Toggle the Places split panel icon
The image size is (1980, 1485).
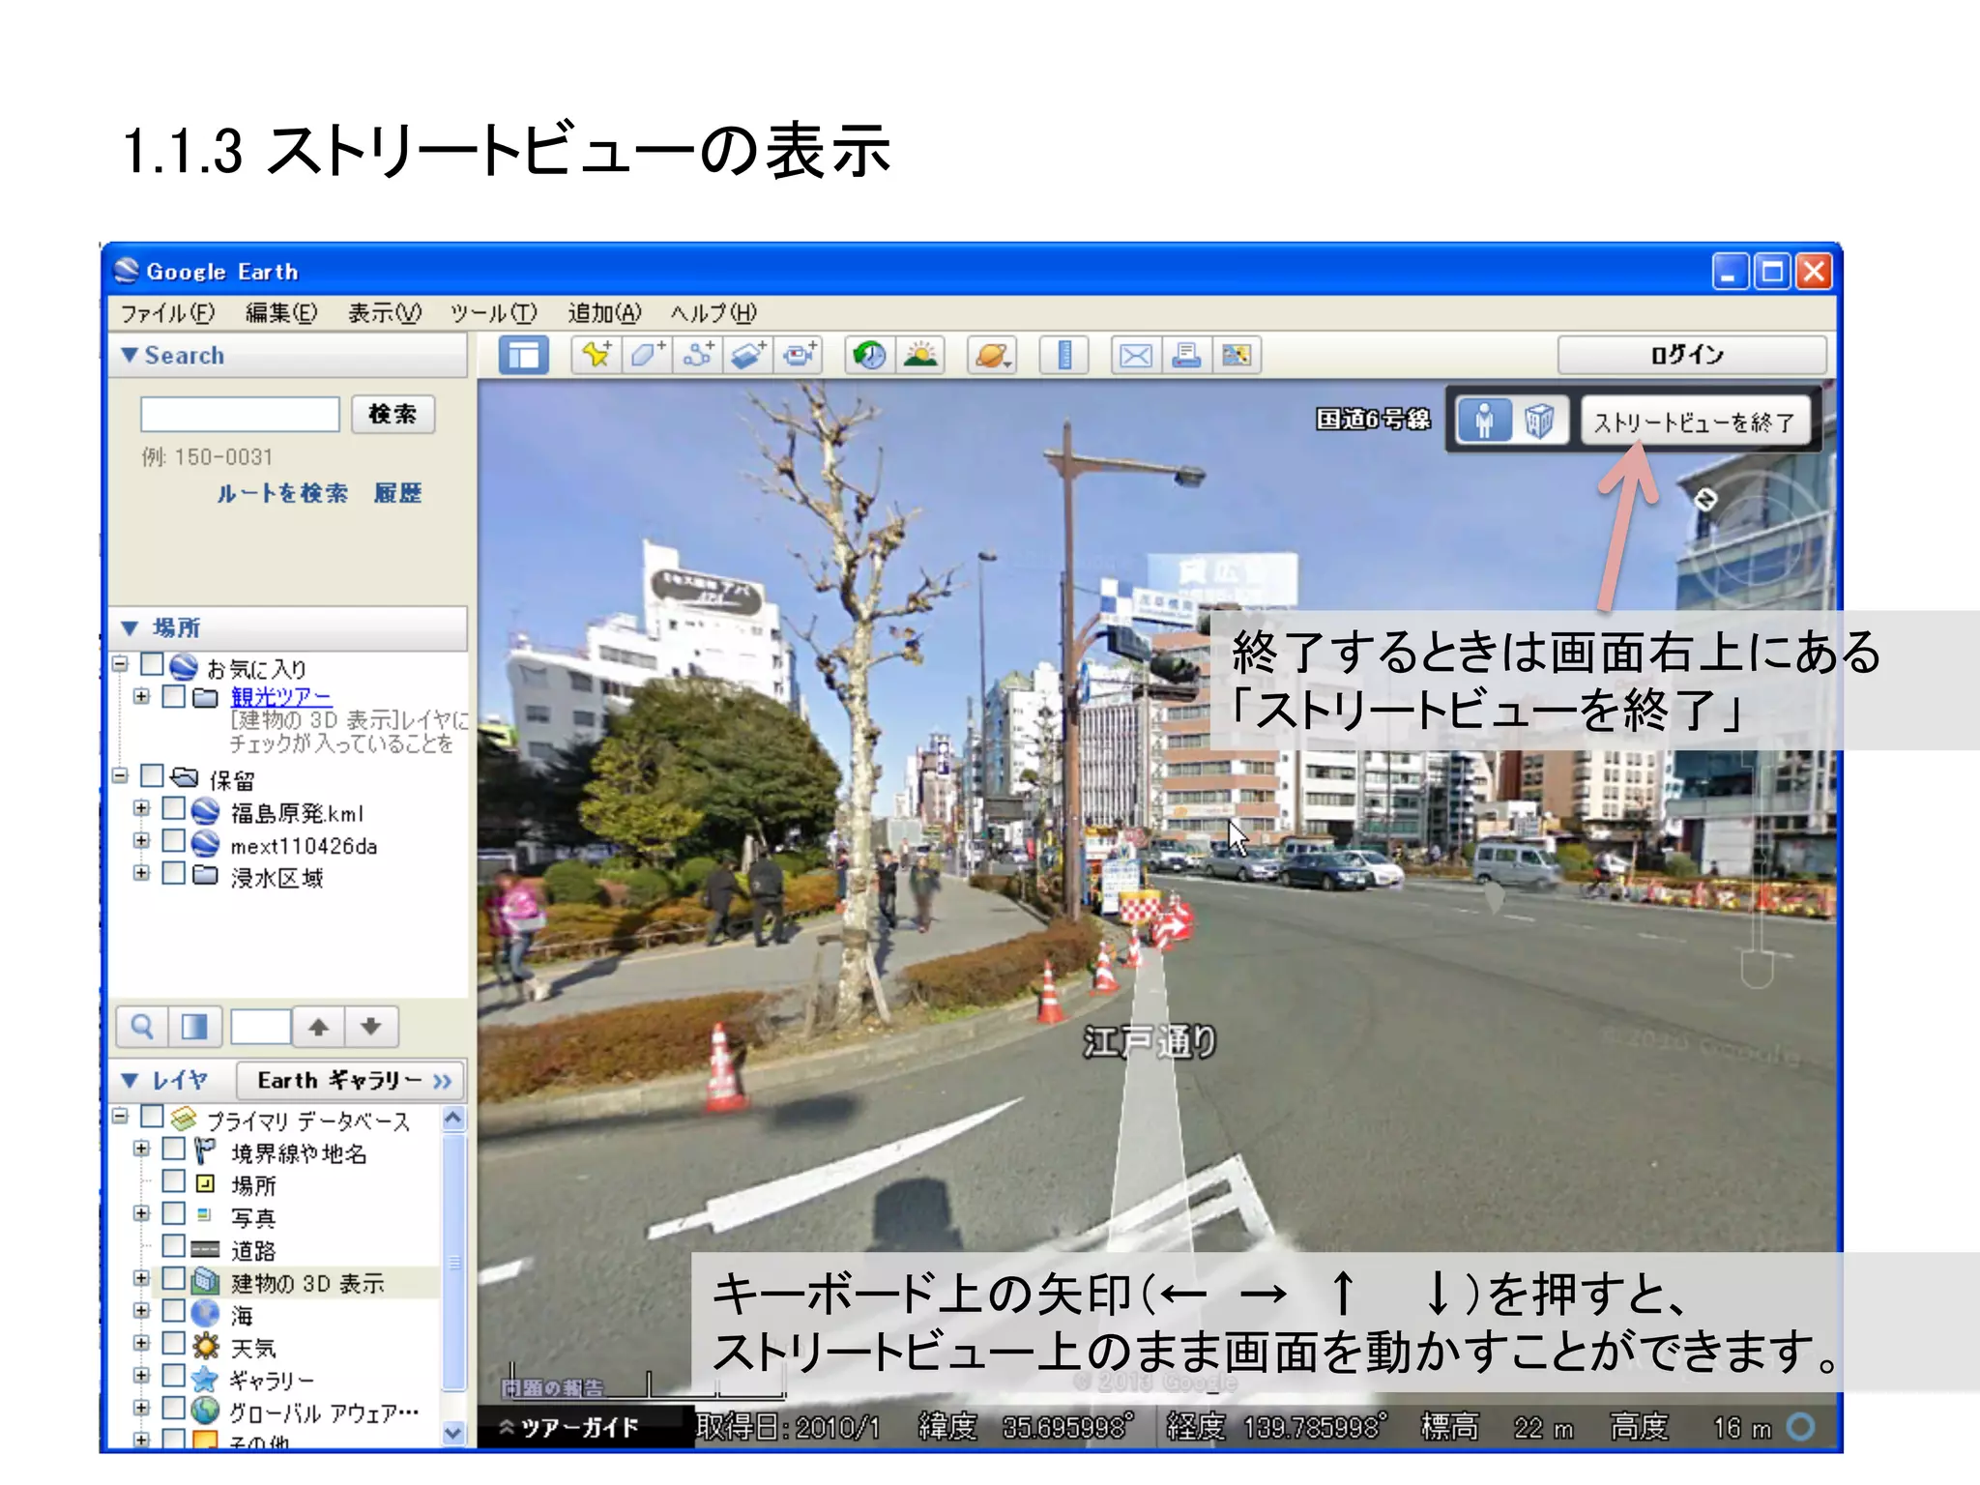click(195, 1027)
